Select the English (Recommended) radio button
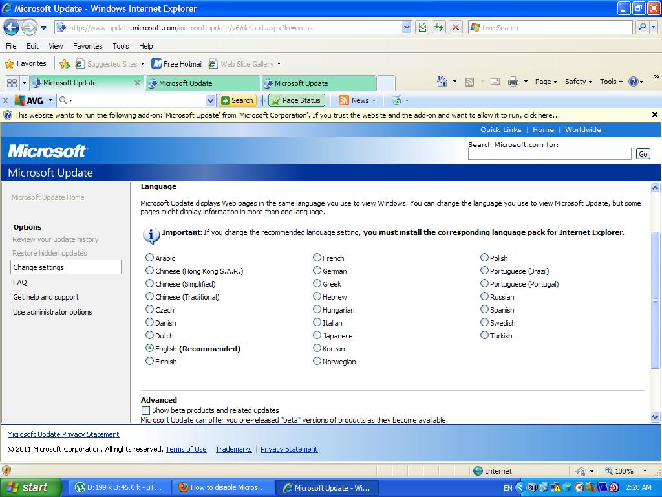Viewport: 662px width, 497px height. (x=149, y=348)
